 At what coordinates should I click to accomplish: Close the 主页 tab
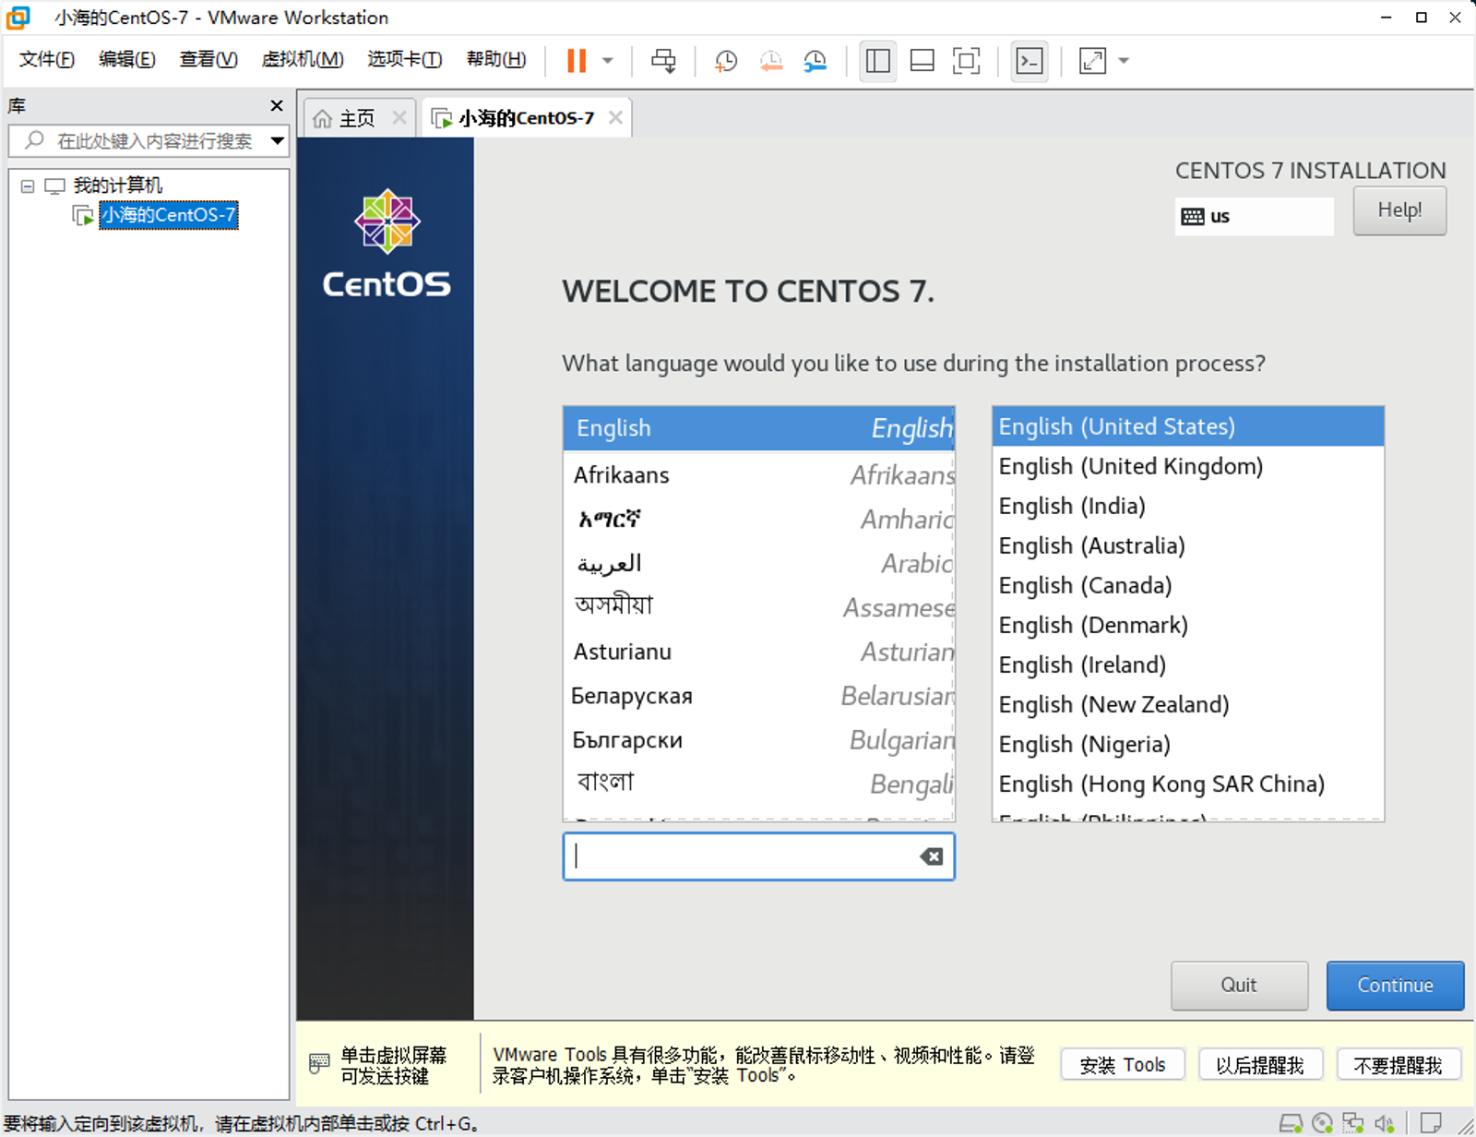[399, 117]
